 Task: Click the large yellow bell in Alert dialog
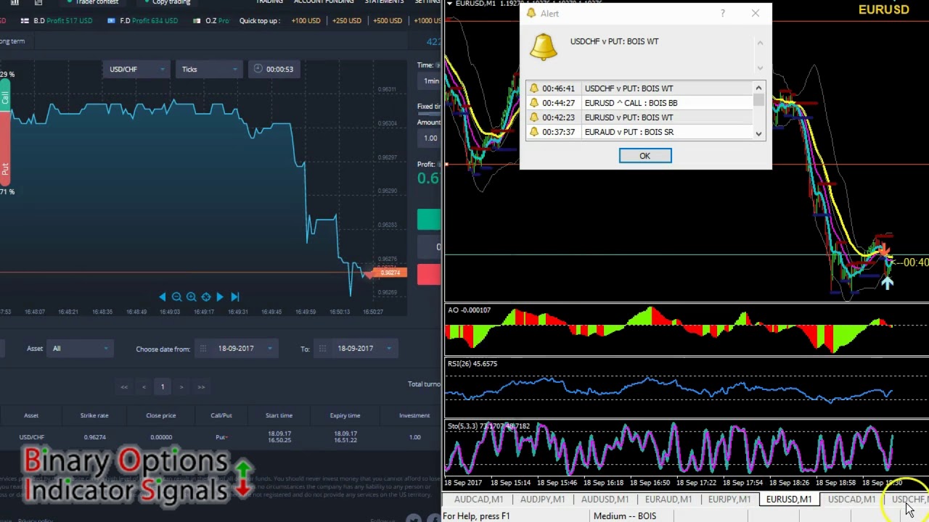tap(544, 46)
